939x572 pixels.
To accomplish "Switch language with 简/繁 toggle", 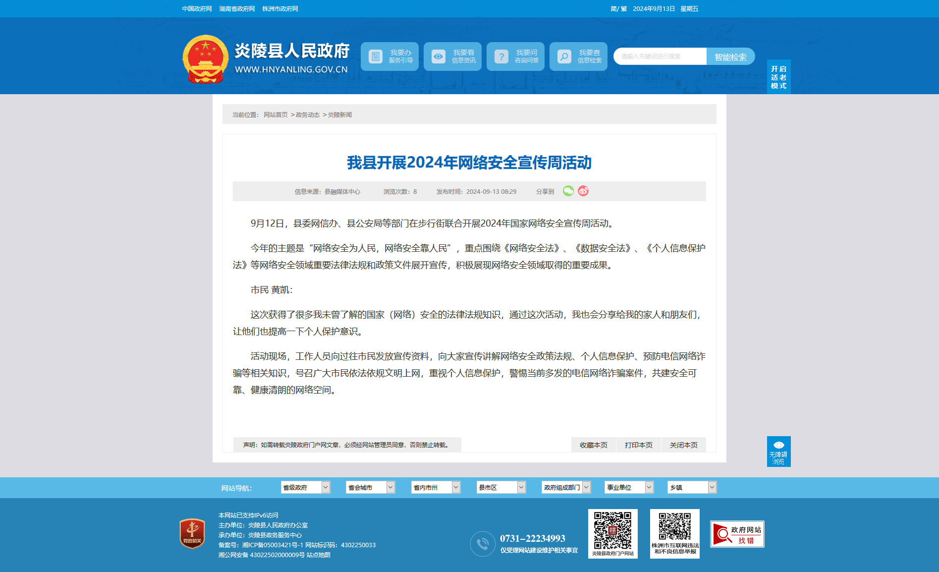I will (618, 9).
